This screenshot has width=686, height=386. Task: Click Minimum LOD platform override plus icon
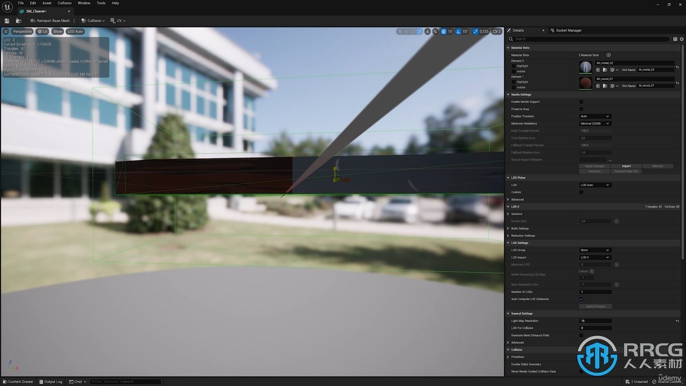point(616,264)
